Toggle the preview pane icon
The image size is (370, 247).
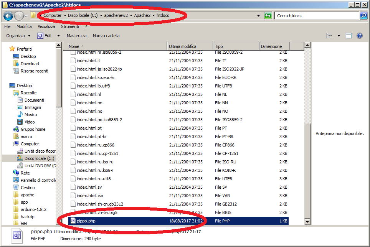pos(349,36)
